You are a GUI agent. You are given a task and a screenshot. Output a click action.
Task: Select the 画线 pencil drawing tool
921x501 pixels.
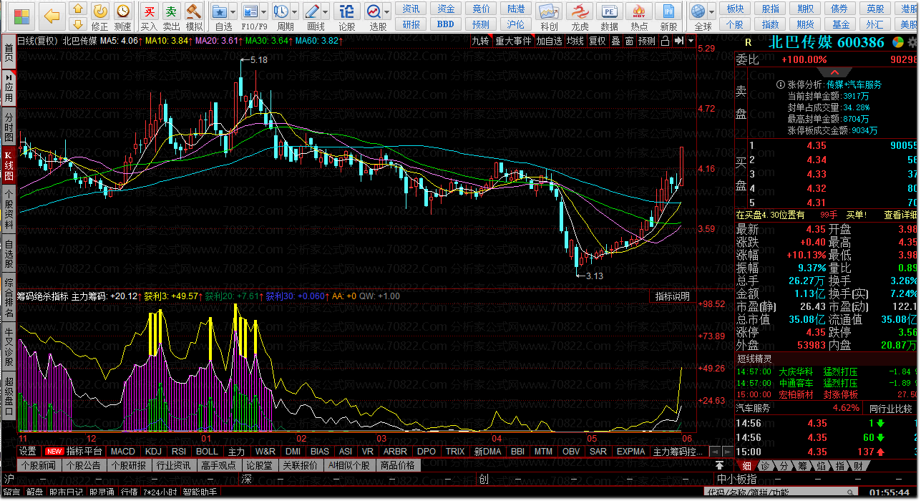[312, 11]
